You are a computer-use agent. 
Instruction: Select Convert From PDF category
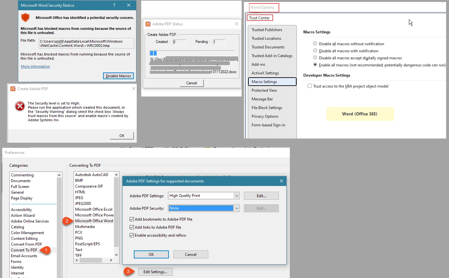pyautogui.click(x=26, y=244)
